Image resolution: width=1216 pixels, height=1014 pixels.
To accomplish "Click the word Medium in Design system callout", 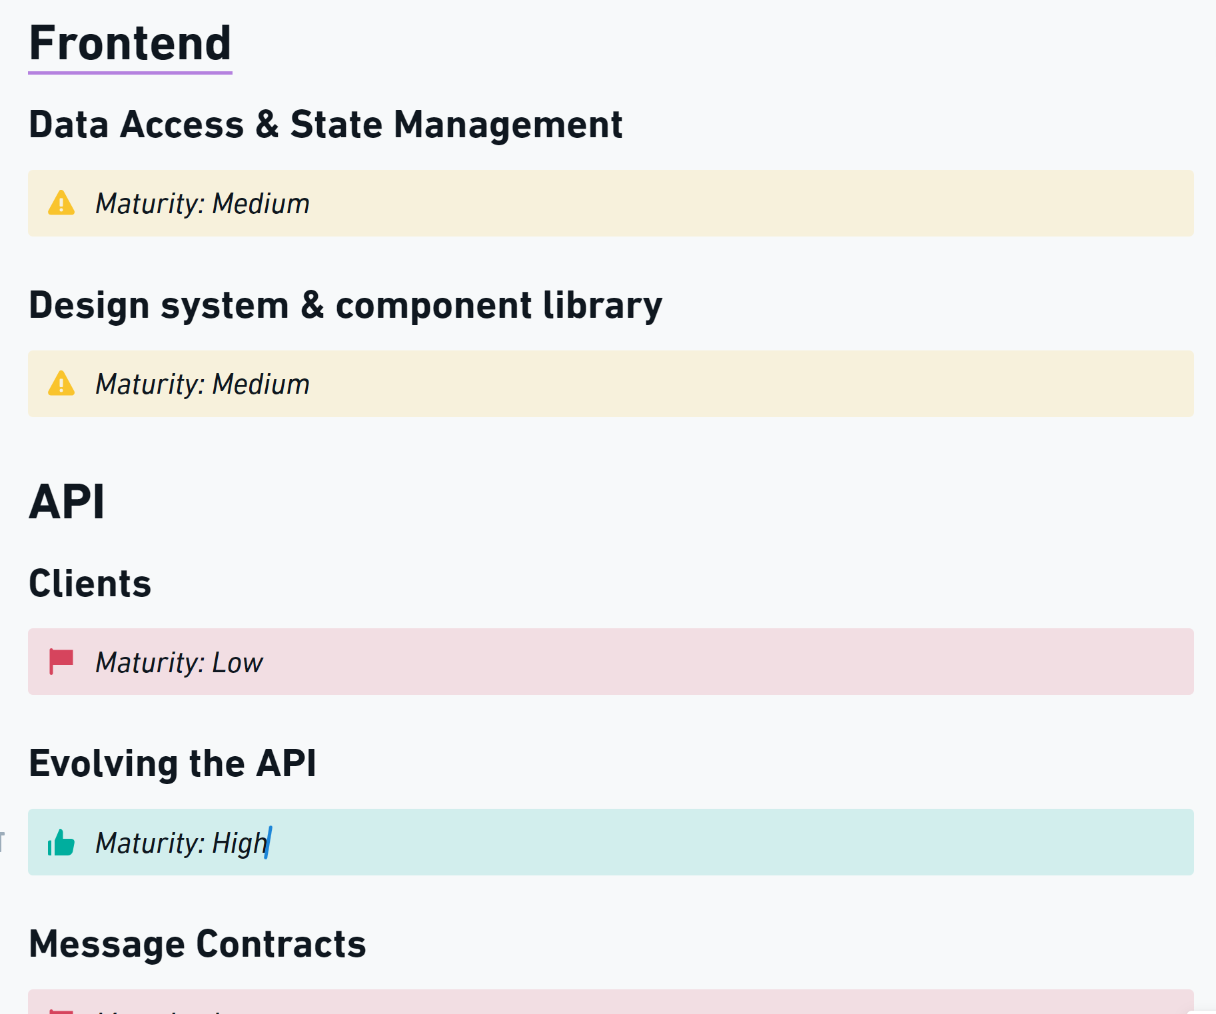I will [x=261, y=384].
